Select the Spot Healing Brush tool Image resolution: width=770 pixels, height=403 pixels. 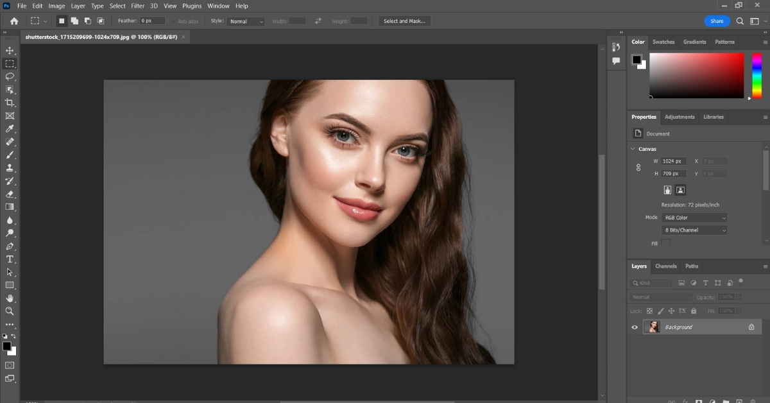(10, 142)
